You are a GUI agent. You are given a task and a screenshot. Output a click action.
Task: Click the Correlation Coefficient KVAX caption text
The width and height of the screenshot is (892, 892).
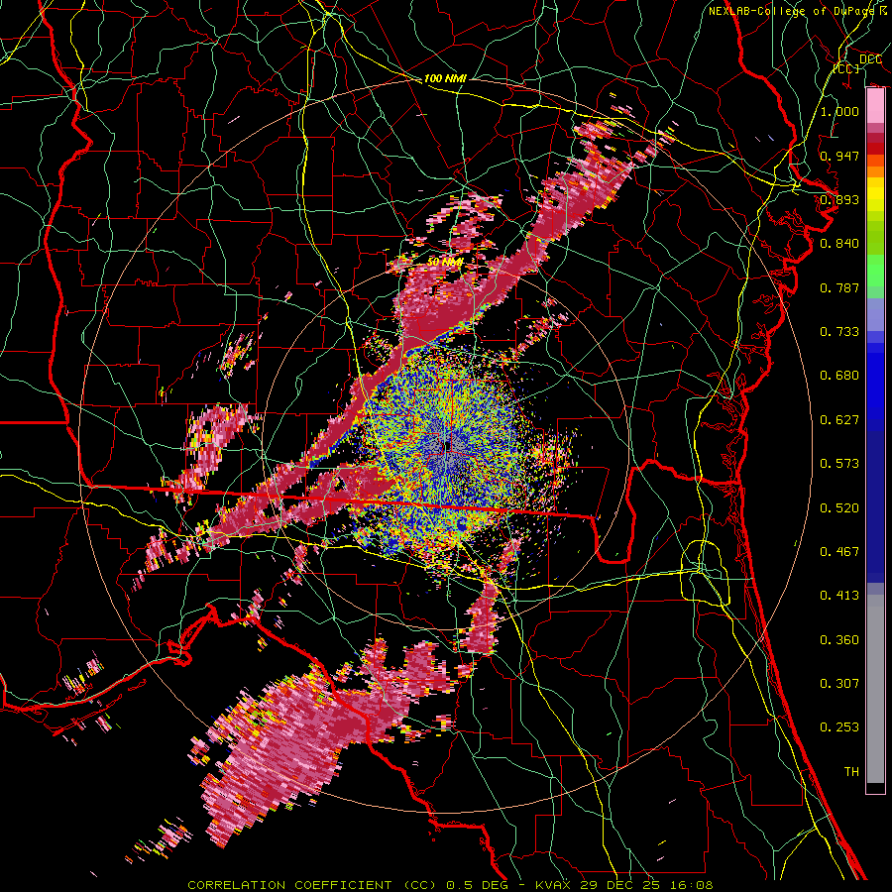point(450,885)
